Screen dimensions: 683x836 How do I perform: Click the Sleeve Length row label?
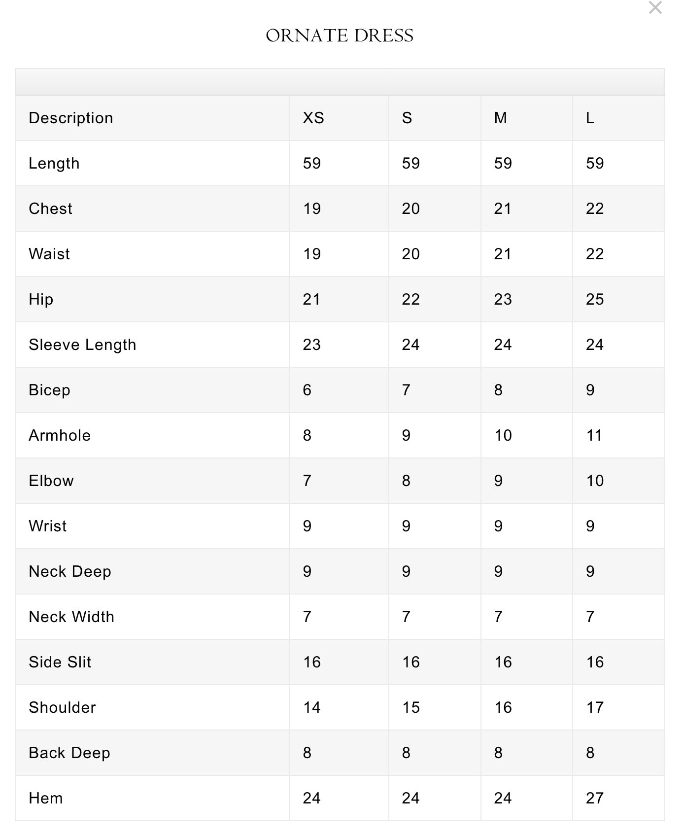point(82,345)
